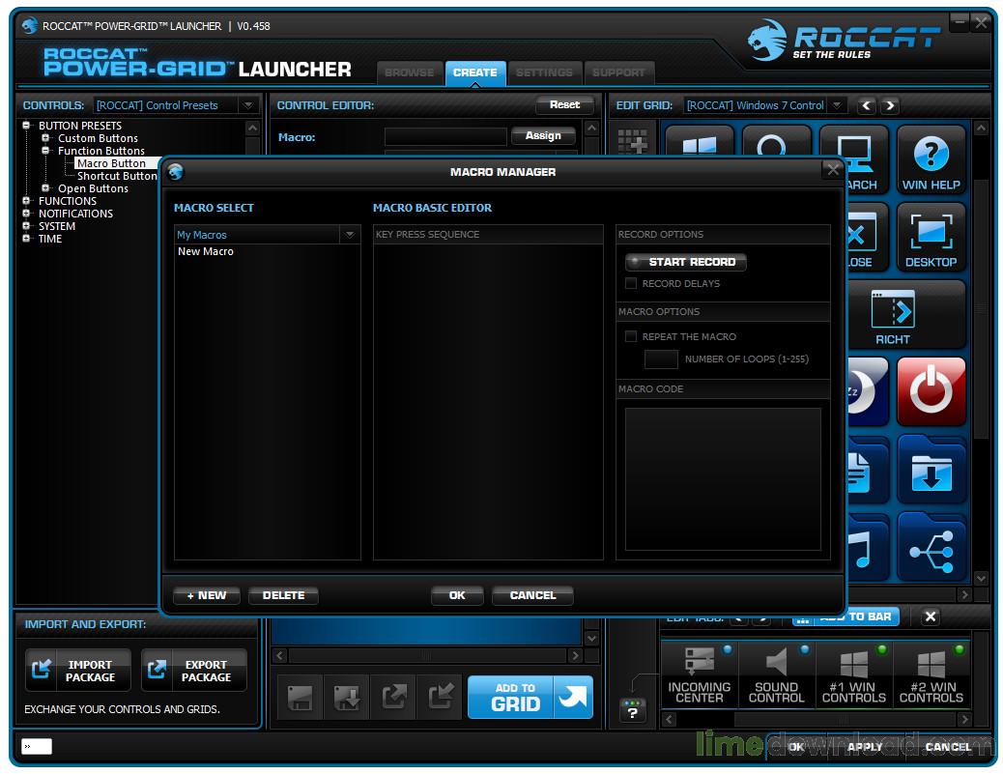Click the share folder grid icon

coord(931,546)
